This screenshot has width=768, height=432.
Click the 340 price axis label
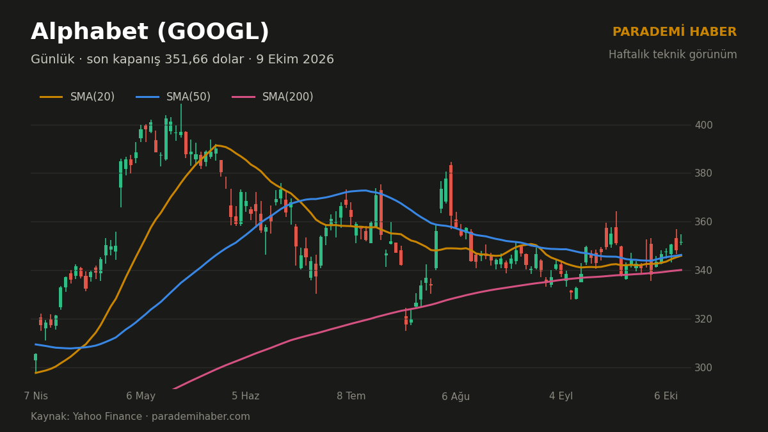[703, 271]
